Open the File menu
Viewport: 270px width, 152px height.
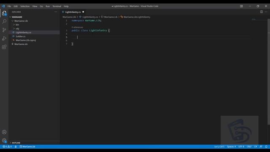coord(9,6)
